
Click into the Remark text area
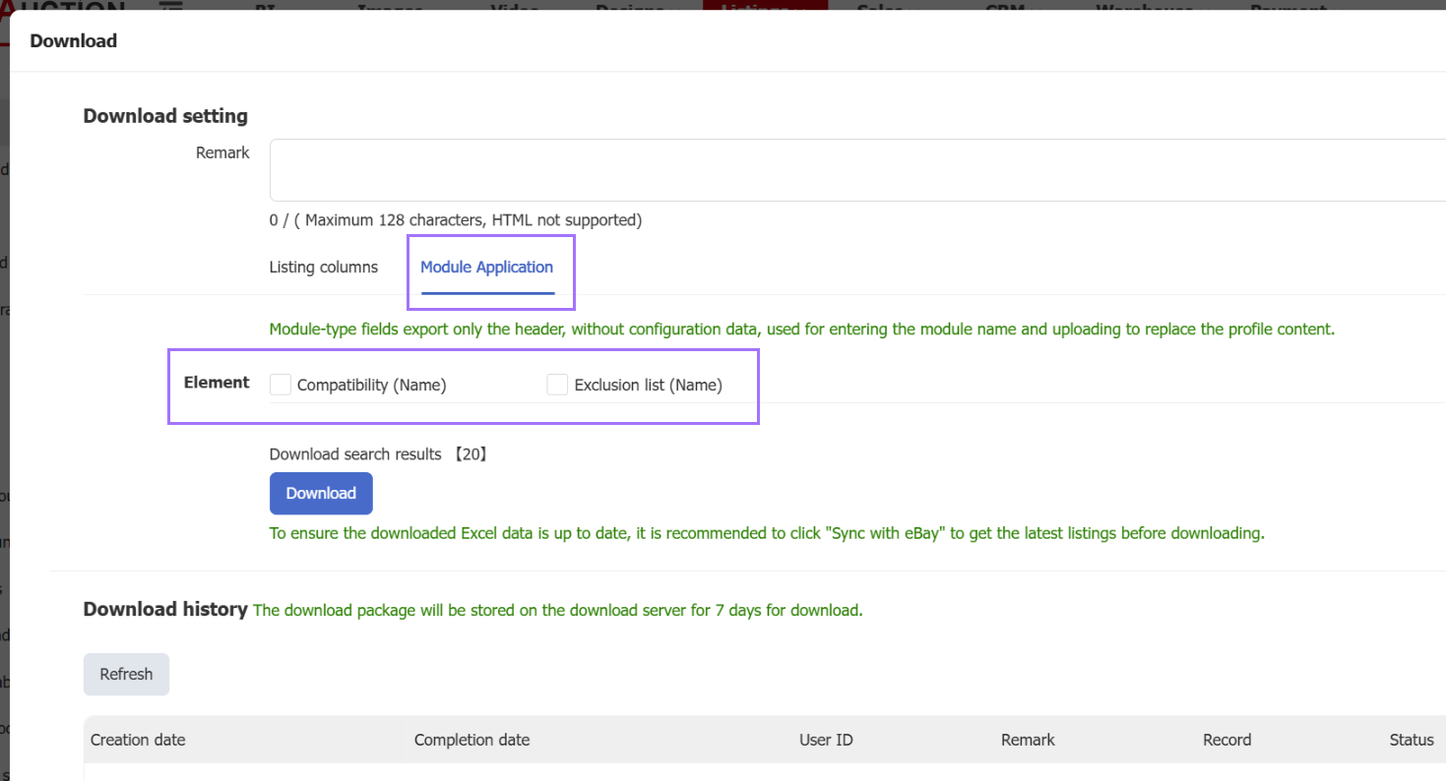(857, 170)
